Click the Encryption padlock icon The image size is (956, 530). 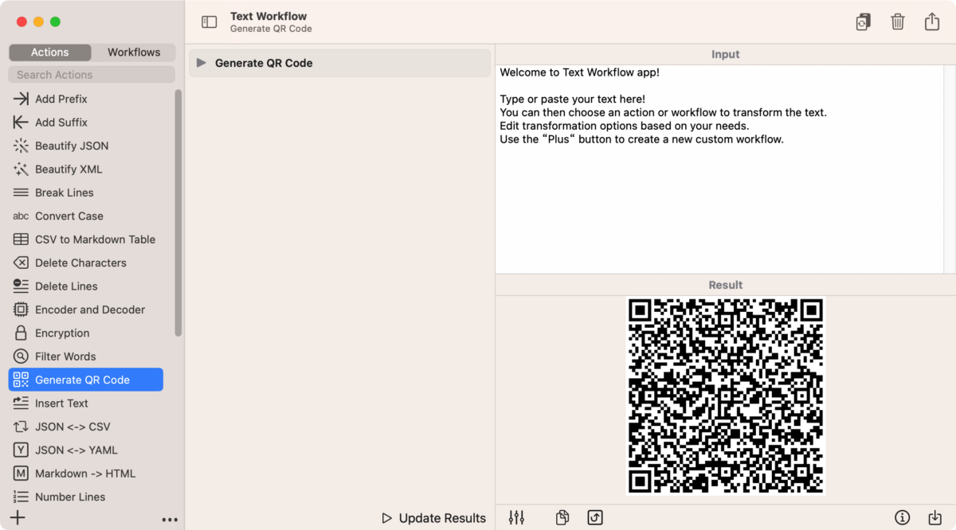tap(21, 333)
